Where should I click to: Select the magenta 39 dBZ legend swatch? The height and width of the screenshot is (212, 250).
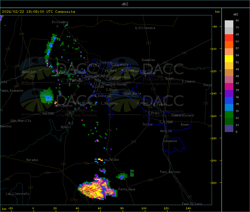click(x=229, y=86)
